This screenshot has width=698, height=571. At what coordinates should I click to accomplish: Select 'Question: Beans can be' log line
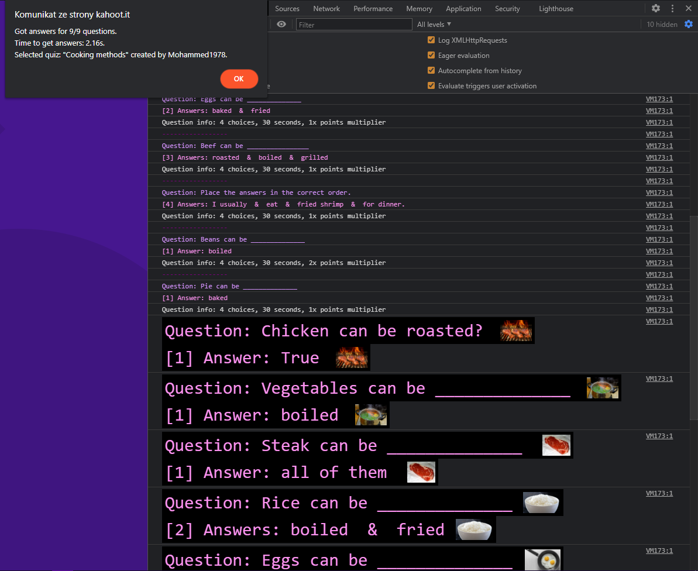click(233, 239)
